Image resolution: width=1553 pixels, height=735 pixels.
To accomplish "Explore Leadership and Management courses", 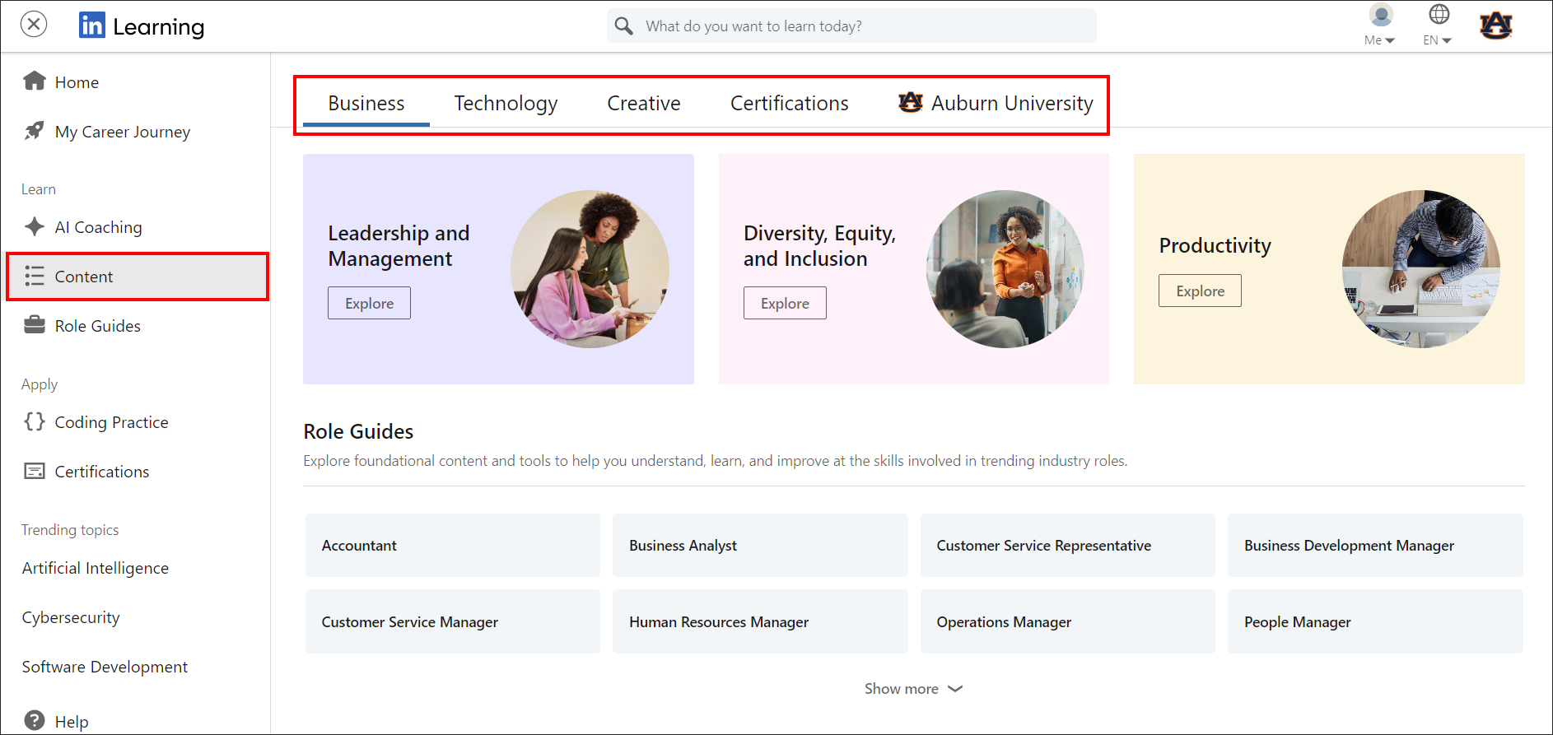I will coord(369,304).
